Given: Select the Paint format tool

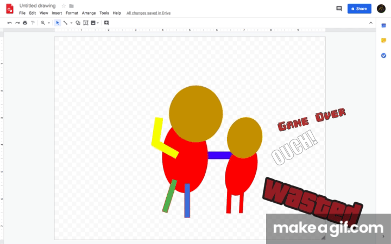Looking at the screenshot, I should coord(33,23).
